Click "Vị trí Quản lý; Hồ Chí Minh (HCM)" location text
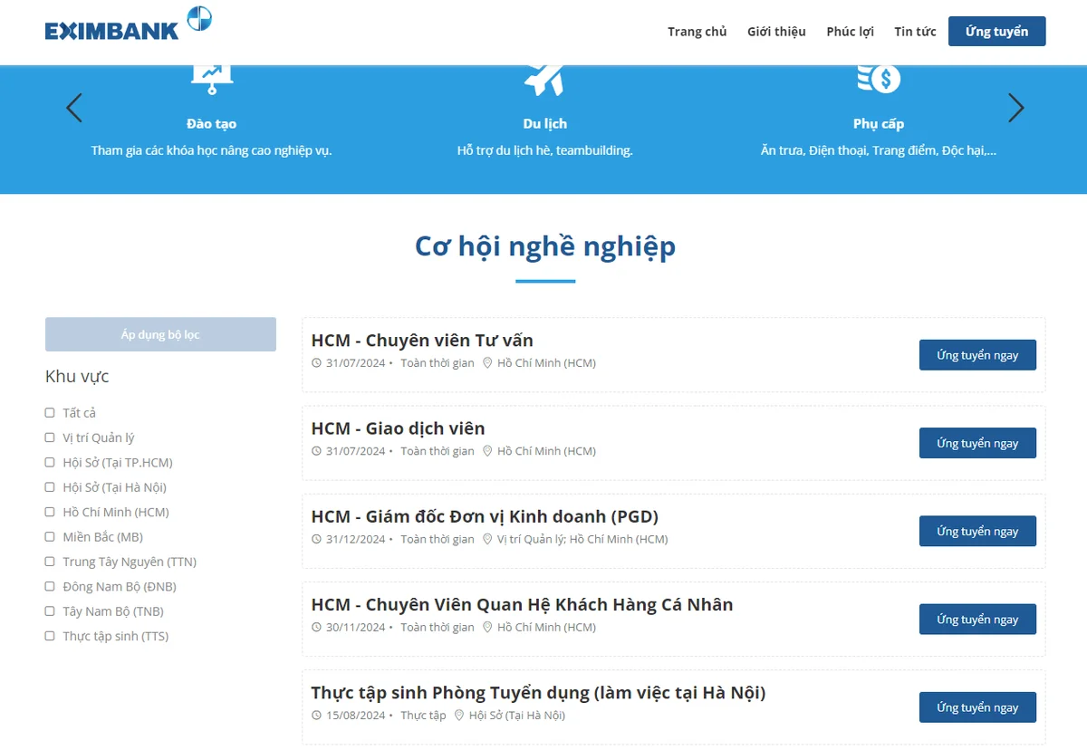1087x750 pixels. pos(582,539)
